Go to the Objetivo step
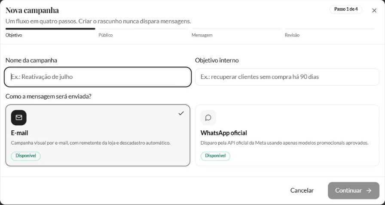 coord(14,35)
